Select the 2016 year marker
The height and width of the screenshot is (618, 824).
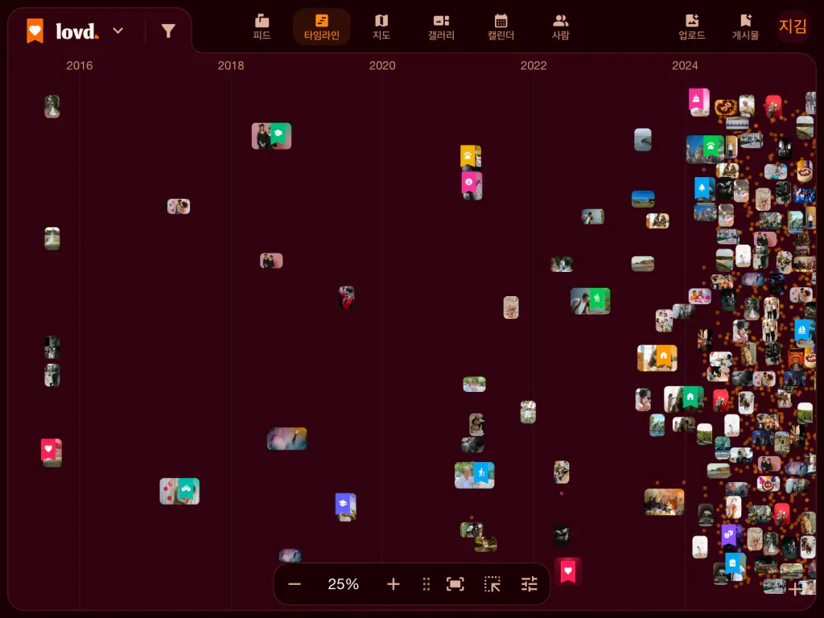pyautogui.click(x=80, y=66)
